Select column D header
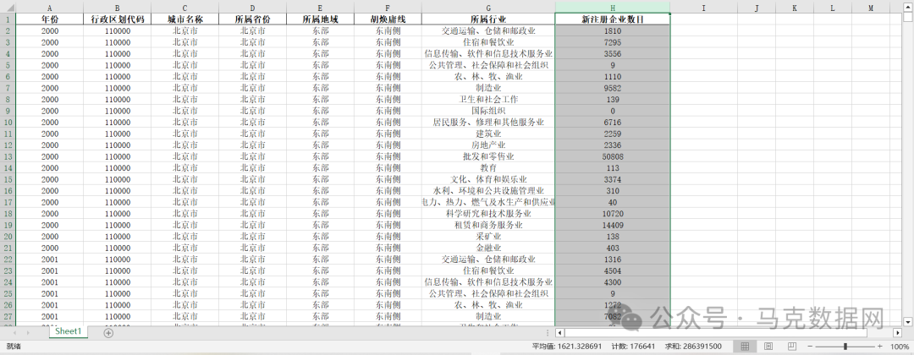The height and width of the screenshot is (355, 914). click(252, 8)
